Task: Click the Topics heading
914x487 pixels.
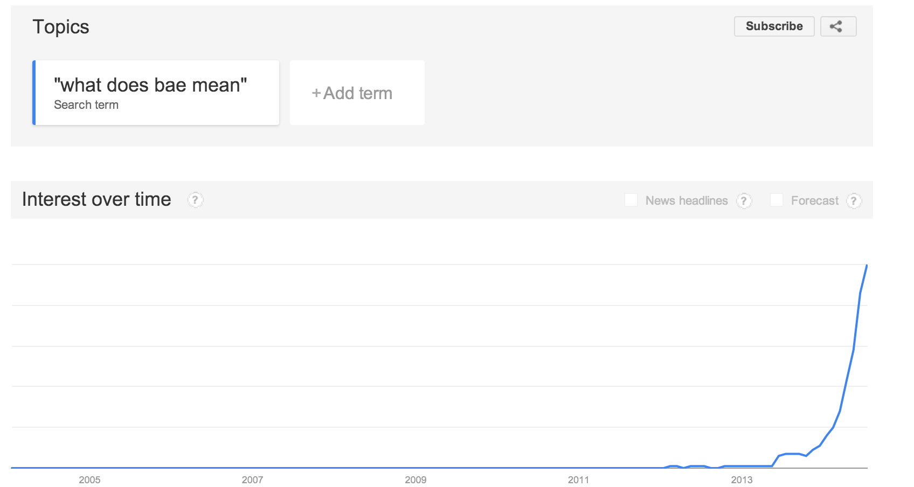Action: [61, 27]
